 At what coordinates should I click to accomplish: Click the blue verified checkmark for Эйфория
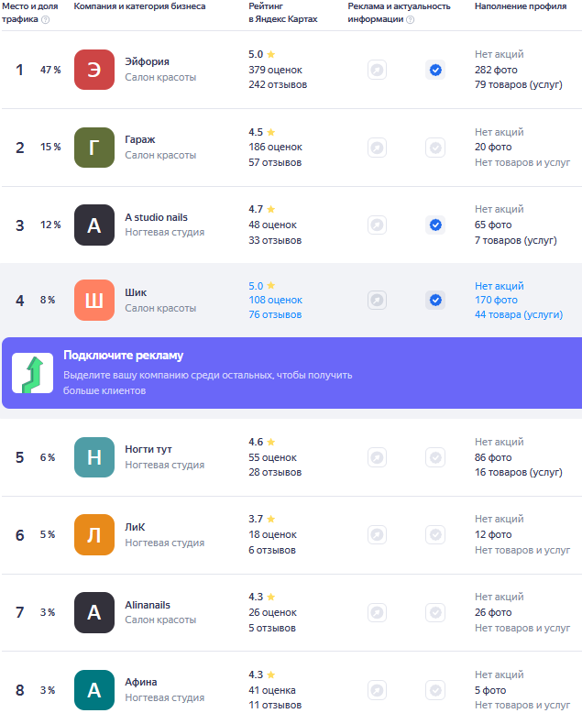[435, 70]
